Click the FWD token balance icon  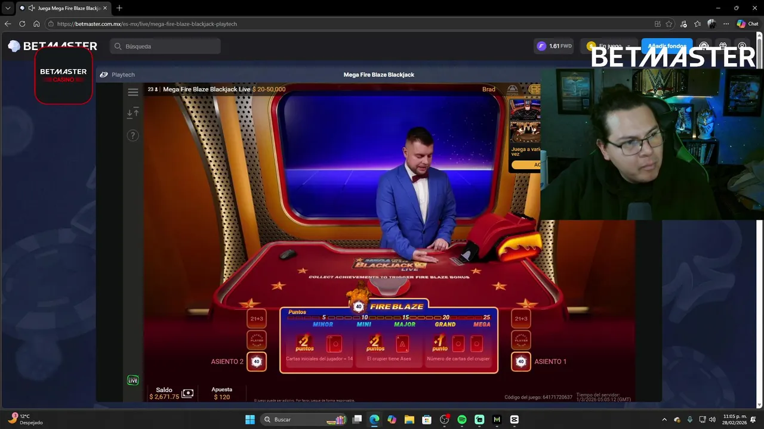pyautogui.click(x=541, y=46)
